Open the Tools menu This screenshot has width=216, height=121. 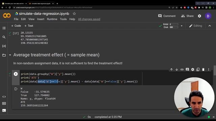(63, 19)
